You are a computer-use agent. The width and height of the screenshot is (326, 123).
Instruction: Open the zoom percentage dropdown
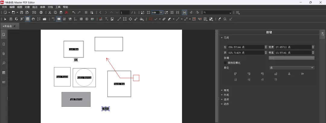[161, 12]
